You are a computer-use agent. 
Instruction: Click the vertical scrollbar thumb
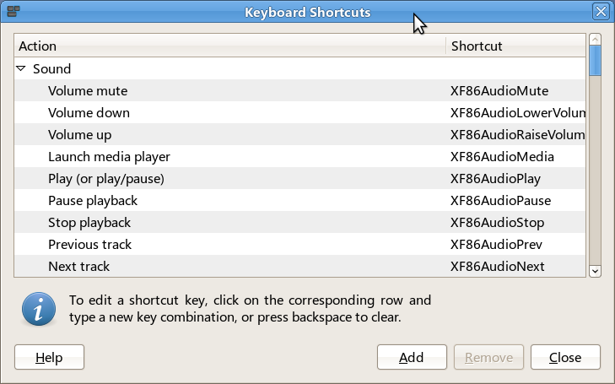[x=595, y=61]
